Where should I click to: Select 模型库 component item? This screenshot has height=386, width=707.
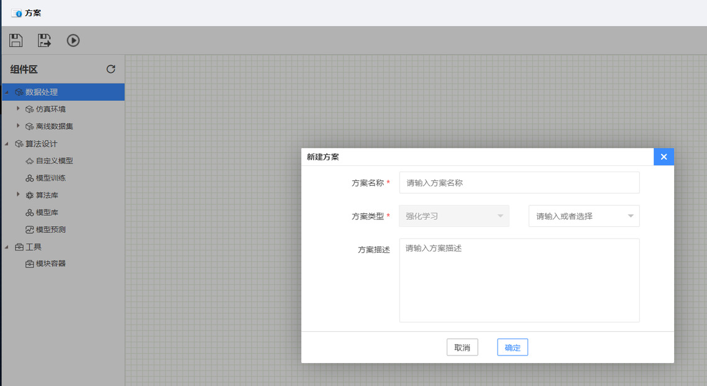point(47,213)
